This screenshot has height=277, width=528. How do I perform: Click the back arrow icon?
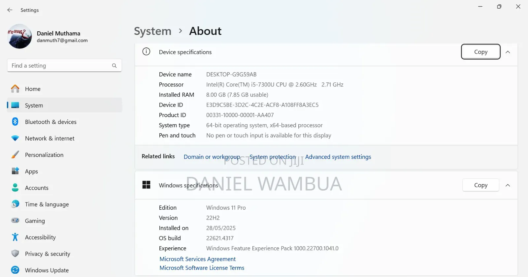tap(10, 10)
